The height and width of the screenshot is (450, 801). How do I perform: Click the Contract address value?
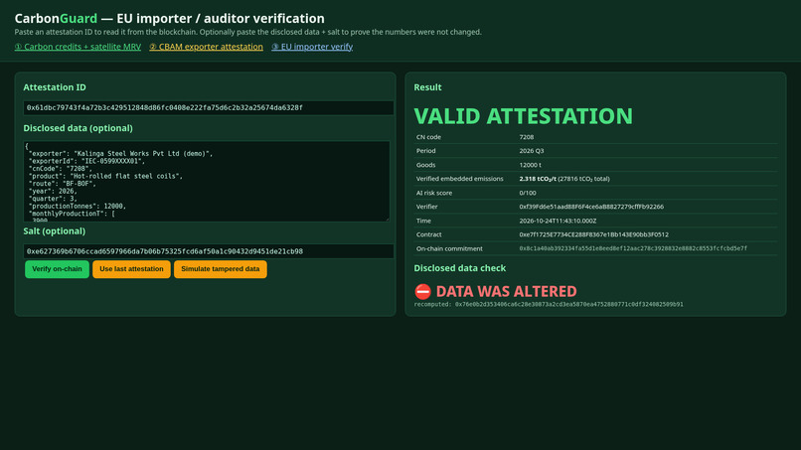[593, 234]
